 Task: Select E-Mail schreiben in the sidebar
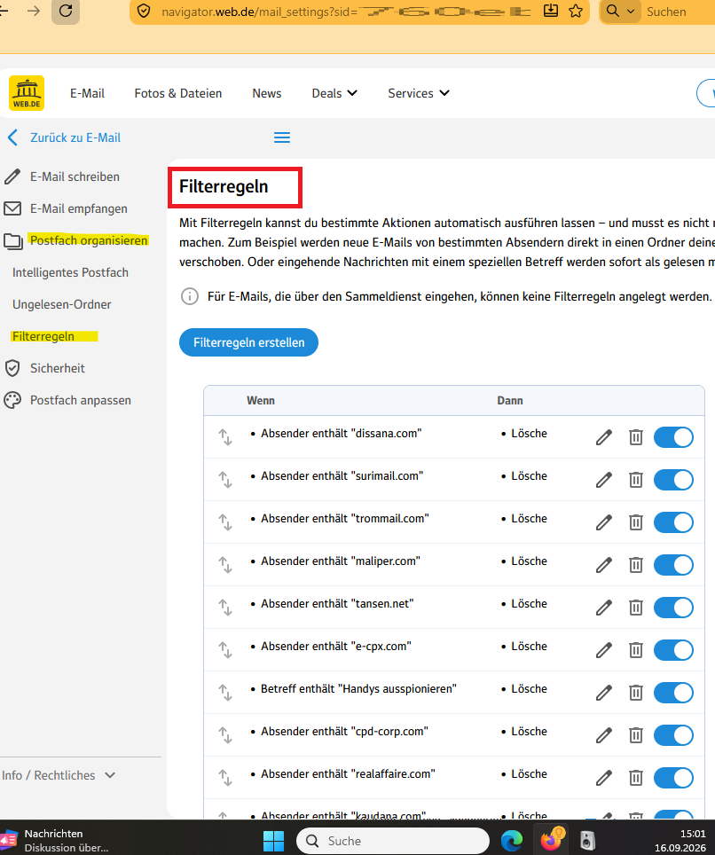(61, 176)
